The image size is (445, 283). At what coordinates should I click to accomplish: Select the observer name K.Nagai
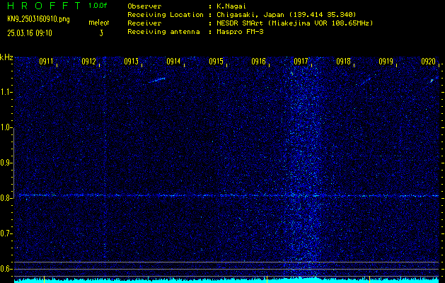coord(231,6)
